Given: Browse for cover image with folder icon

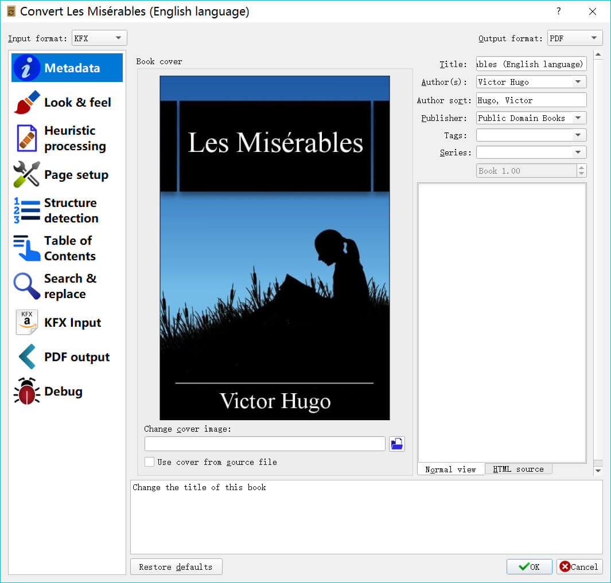Looking at the screenshot, I should 396,444.
